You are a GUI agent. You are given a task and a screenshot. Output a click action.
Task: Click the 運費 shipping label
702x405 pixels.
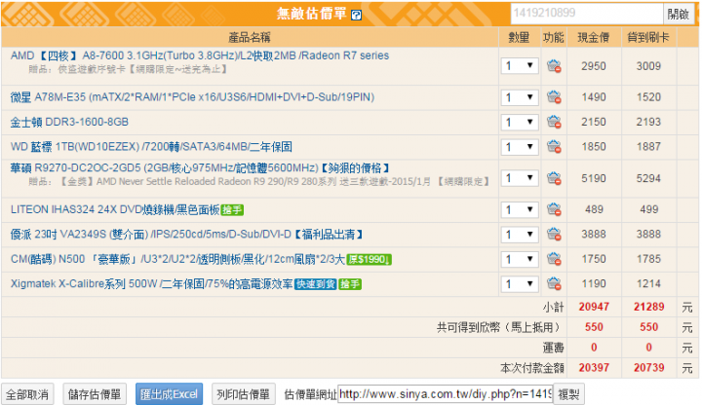point(554,348)
